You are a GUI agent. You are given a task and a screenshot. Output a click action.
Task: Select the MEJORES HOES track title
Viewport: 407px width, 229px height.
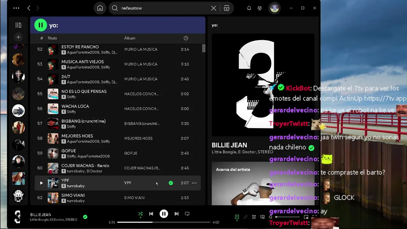click(x=77, y=136)
